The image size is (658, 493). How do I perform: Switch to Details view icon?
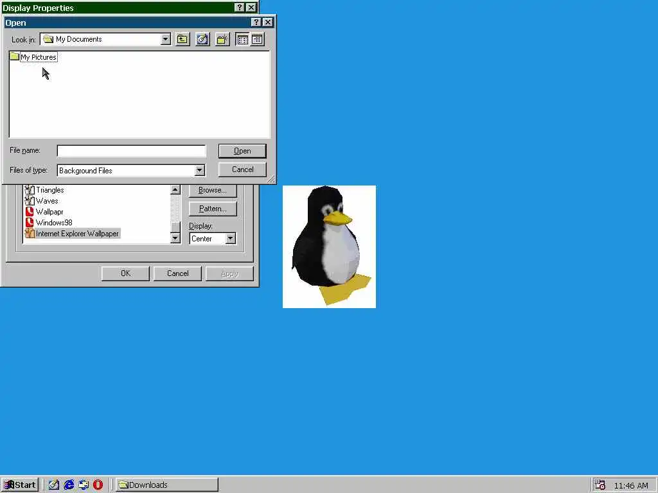tap(257, 39)
